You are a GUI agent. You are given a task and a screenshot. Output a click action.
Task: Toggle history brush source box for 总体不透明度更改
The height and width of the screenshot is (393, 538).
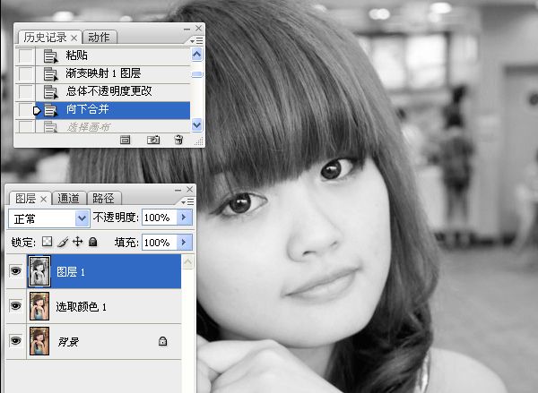26,91
